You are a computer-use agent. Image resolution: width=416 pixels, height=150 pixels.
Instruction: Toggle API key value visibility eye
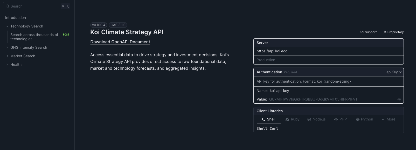coord(399,99)
